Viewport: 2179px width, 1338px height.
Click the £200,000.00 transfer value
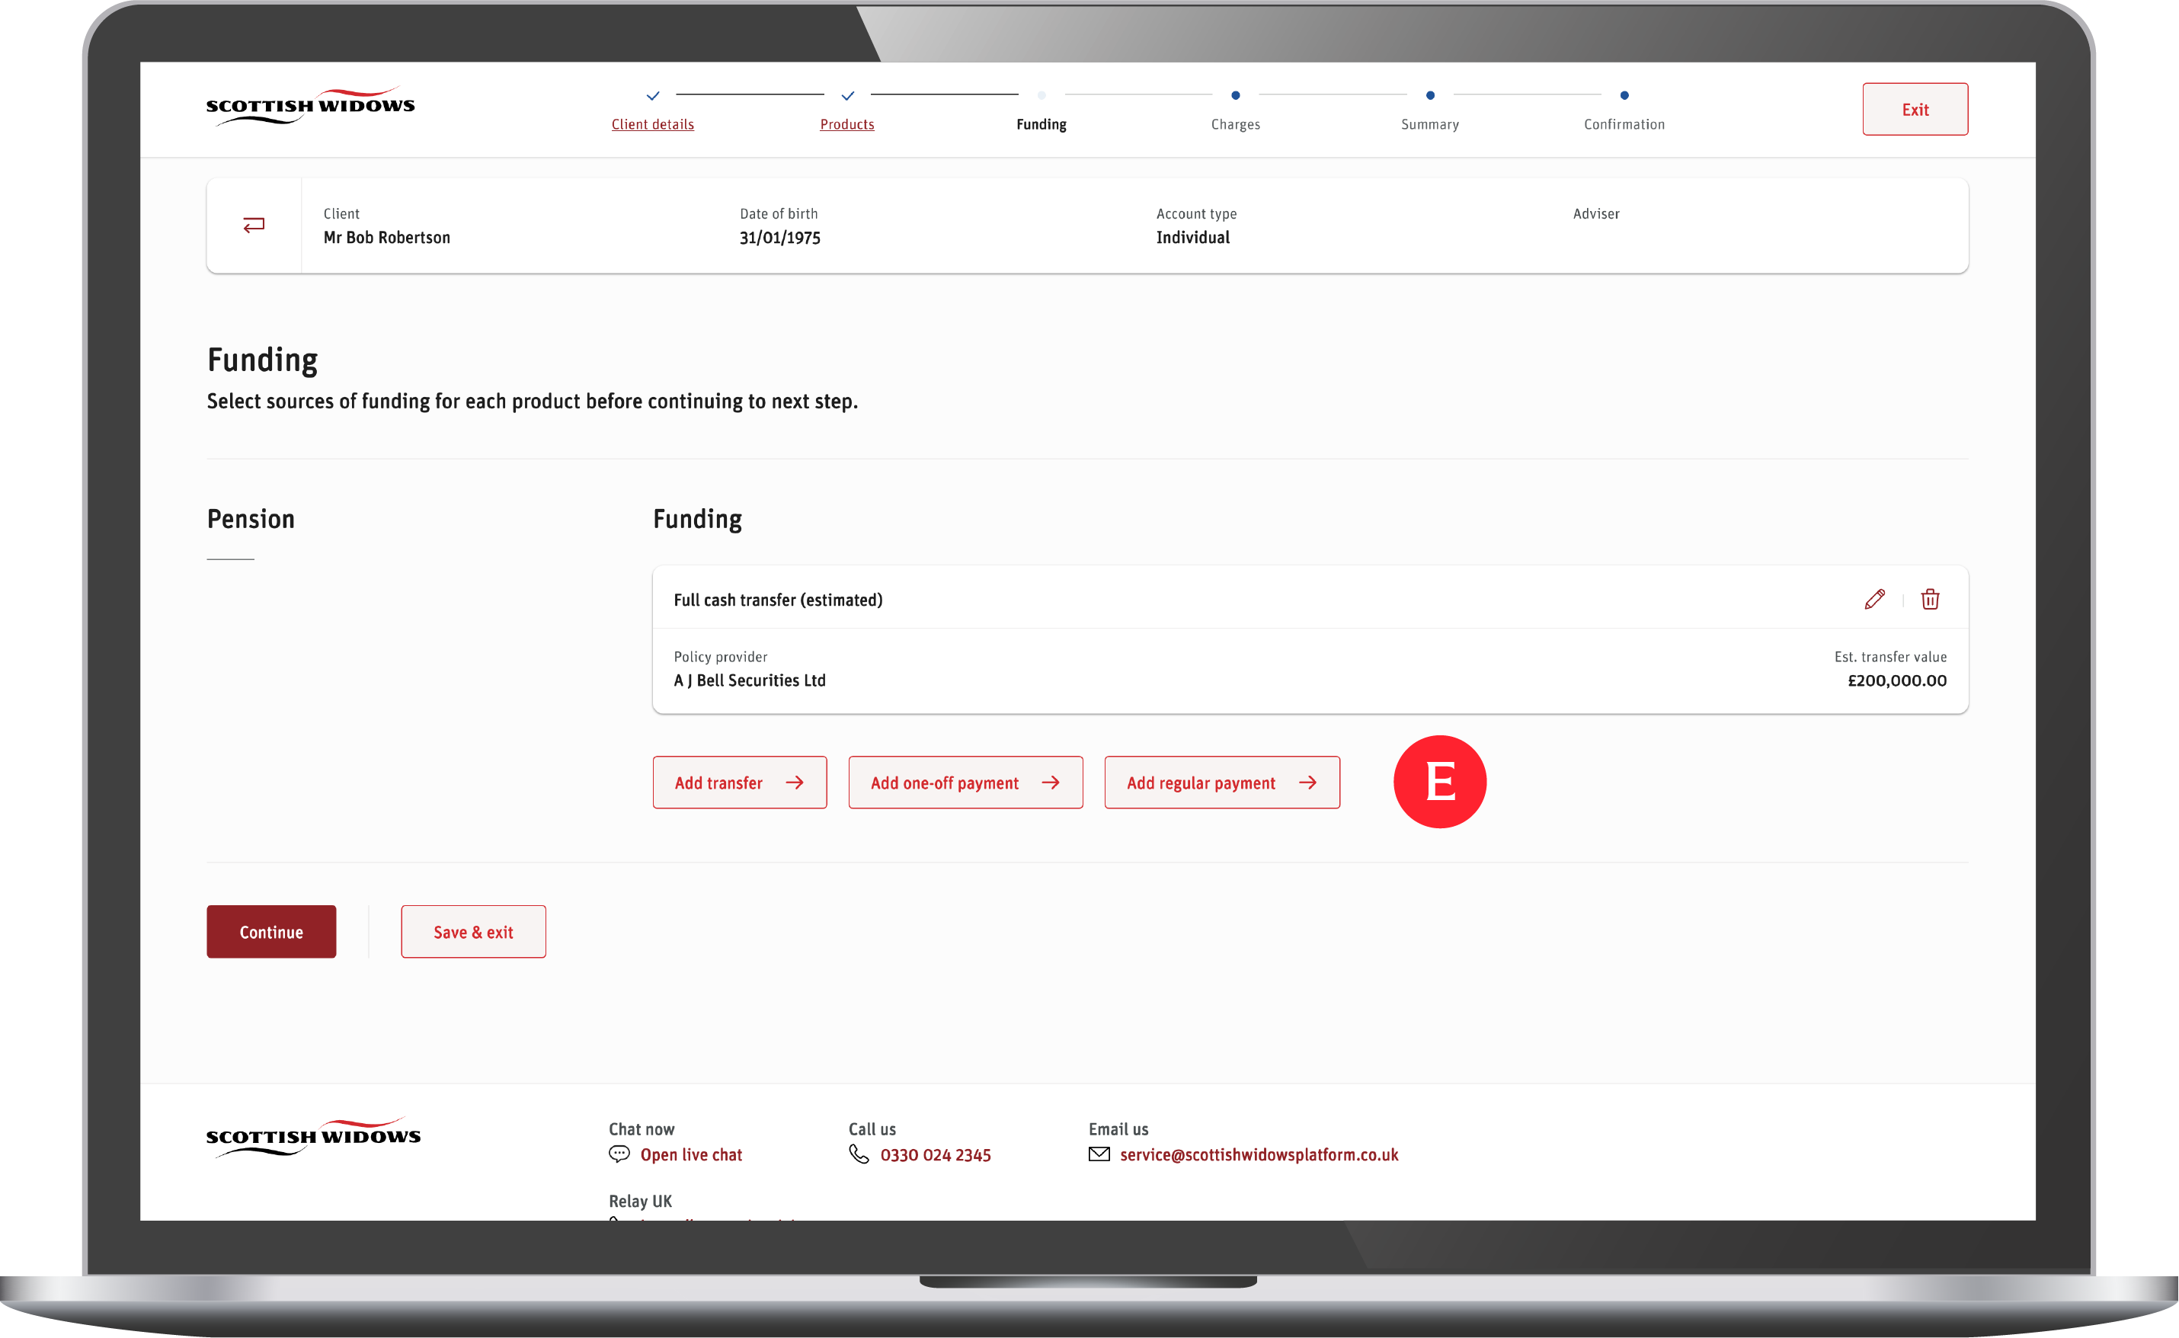[1897, 680]
